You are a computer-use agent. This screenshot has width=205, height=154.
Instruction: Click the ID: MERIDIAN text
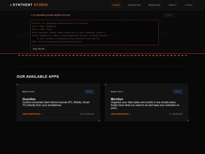pos(176,114)
